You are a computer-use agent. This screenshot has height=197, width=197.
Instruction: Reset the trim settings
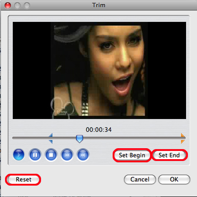click(24, 179)
